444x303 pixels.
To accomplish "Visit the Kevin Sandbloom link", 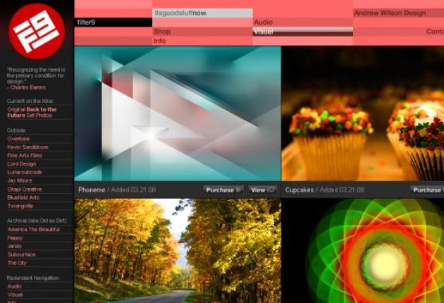I will coord(27,147).
